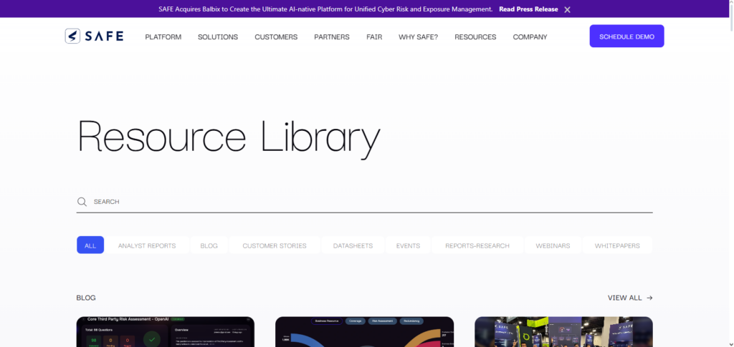Viewport: 734px width, 347px height.
Task: Open the event booth photo thumbnail
Action: [x=563, y=332]
